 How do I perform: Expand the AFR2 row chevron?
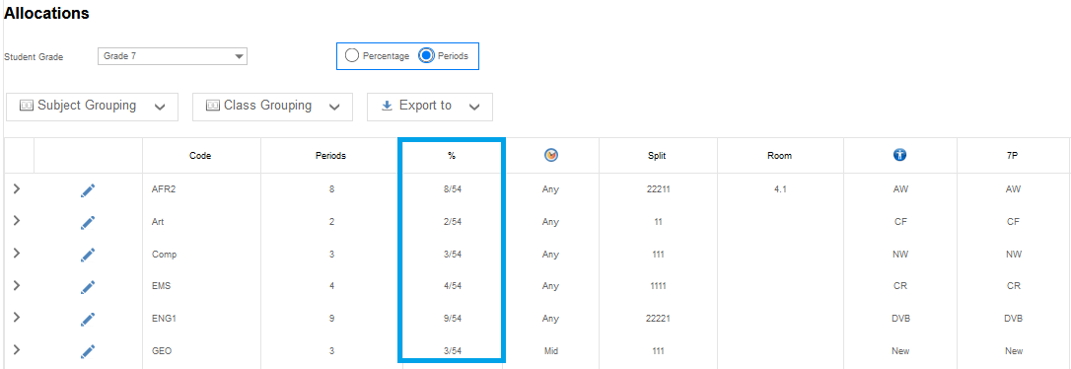coord(17,189)
